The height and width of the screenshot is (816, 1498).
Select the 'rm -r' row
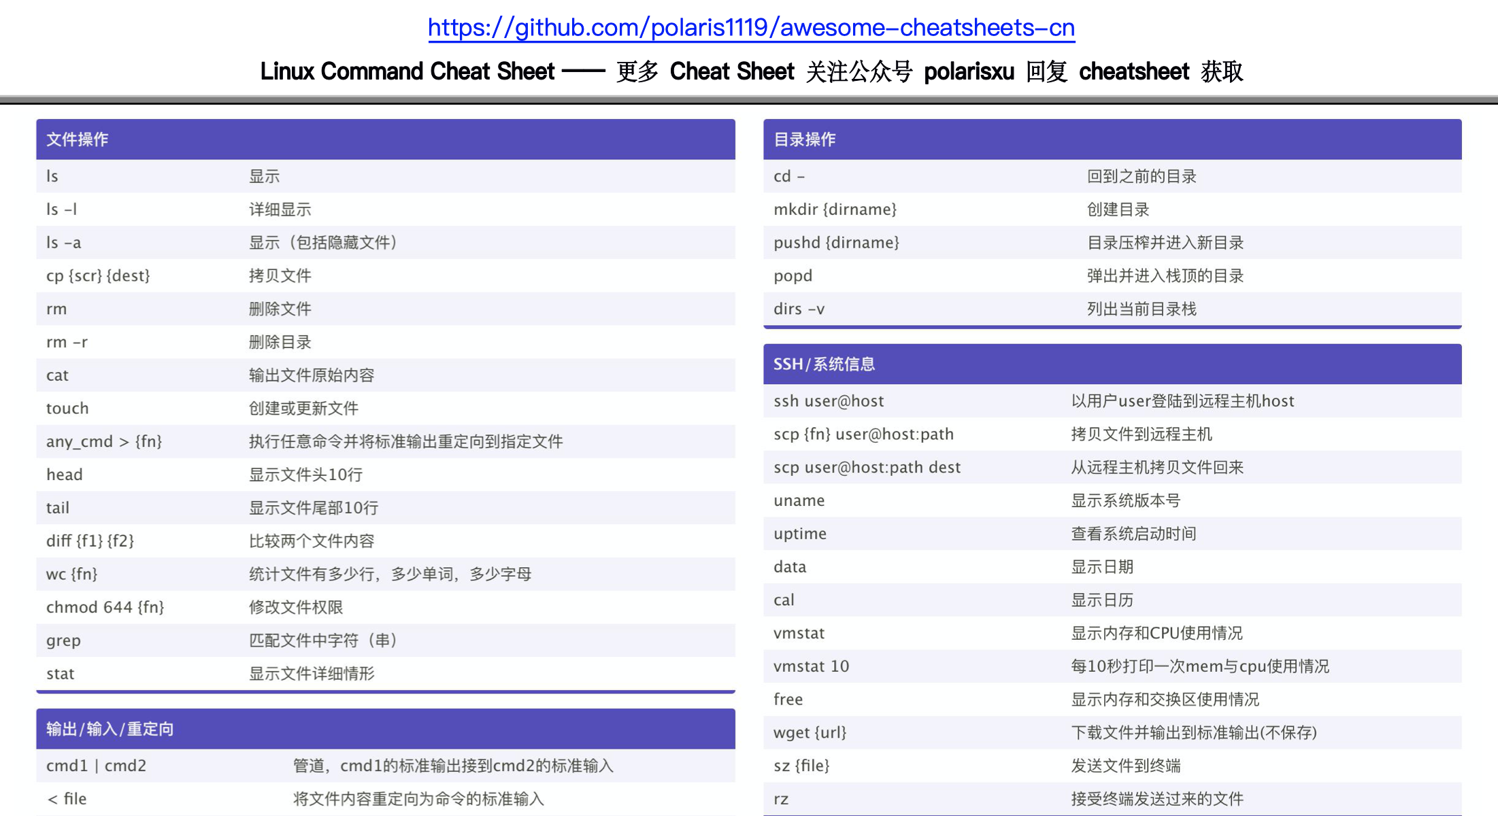click(x=67, y=342)
